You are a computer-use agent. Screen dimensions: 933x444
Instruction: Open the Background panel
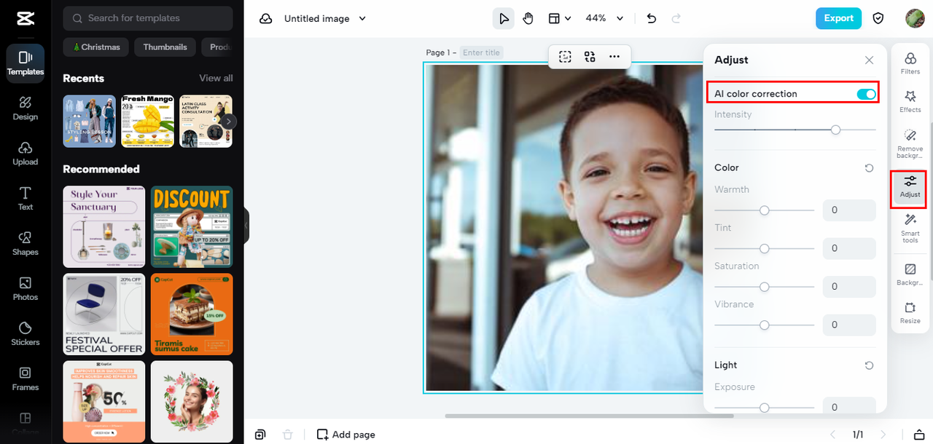click(910, 274)
